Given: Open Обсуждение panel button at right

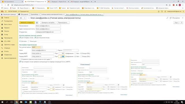Looking at the screenshot, I should click(175, 18).
